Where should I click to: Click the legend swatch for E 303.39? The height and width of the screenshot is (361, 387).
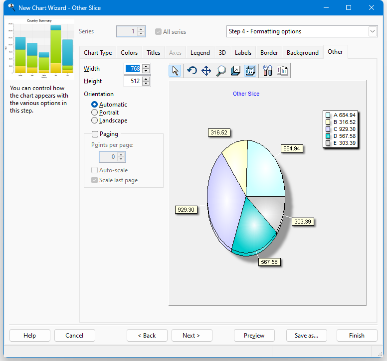click(x=328, y=143)
